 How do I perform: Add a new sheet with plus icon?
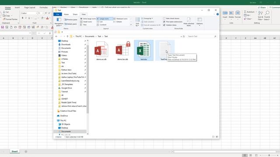click(26, 151)
